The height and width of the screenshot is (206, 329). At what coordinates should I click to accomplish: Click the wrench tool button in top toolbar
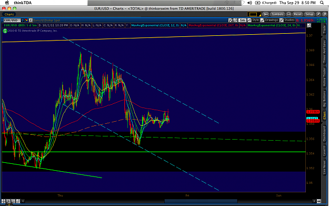[265, 14]
